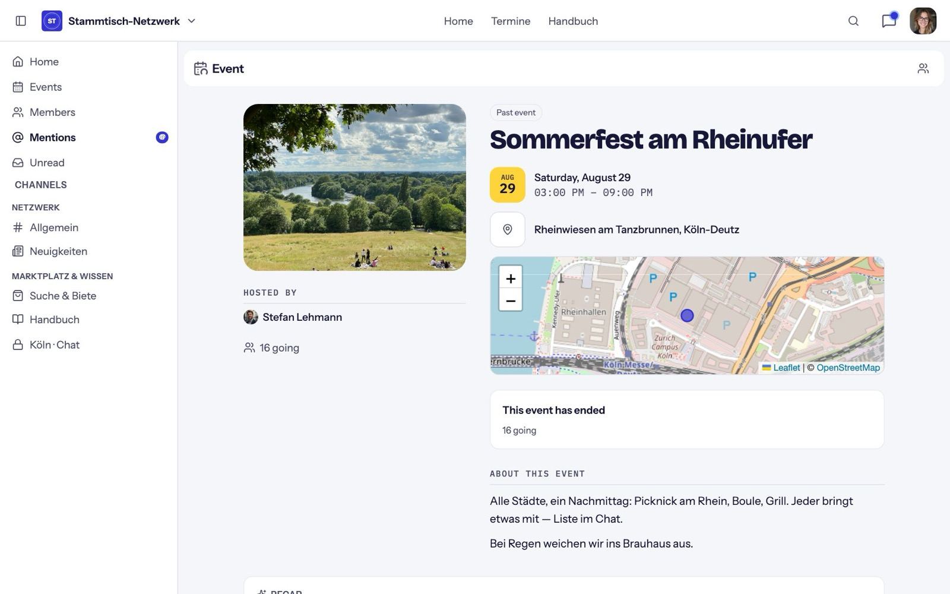Open the OpenStreetMap attribution link
Image resolution: width=950 pixels, height=594 pixels.
(x=848, y=368)
